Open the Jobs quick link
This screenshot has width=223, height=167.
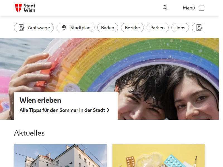click(180, 28)
